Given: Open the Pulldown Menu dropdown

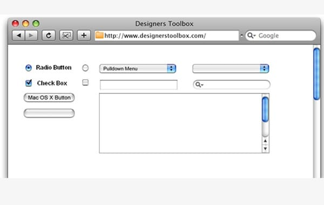Looking at the screenshot, I should coord(138,69).
